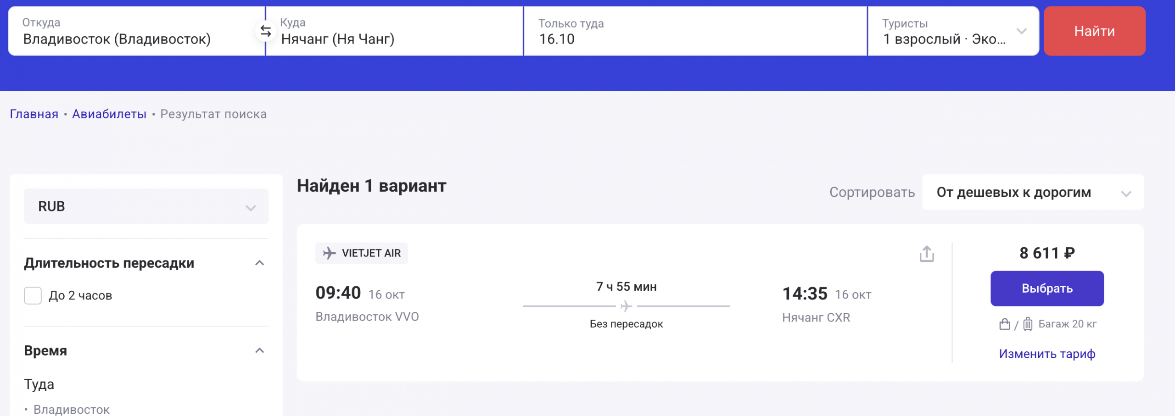This screenshot has width=1175, height=416.
Task: Click the plane icon on route line
Action: [x=626, y=306]
